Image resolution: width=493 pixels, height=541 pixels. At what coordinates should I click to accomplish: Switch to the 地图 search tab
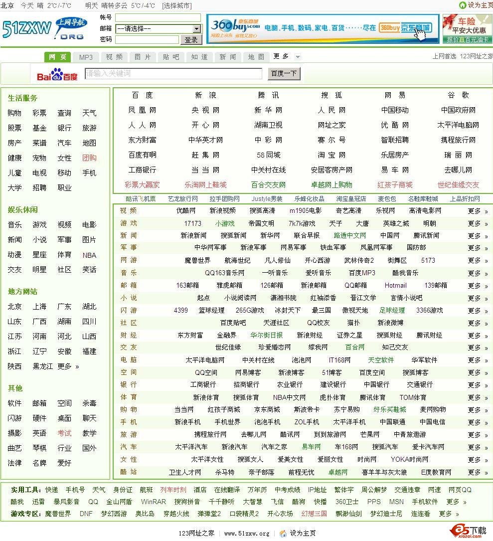(x=256, y=57)
